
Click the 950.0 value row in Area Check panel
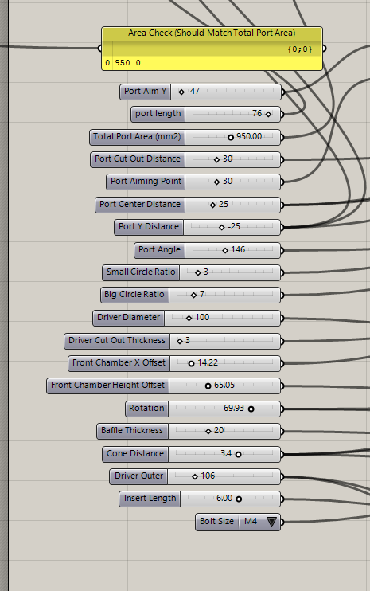click(x=212, y=63)
